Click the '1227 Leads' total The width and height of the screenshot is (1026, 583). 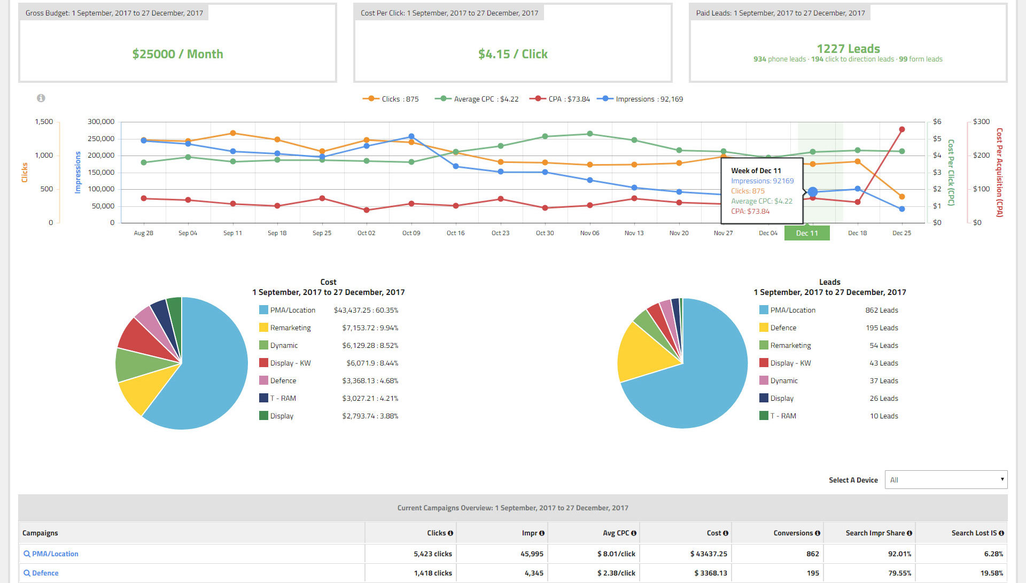pos(848,49)
